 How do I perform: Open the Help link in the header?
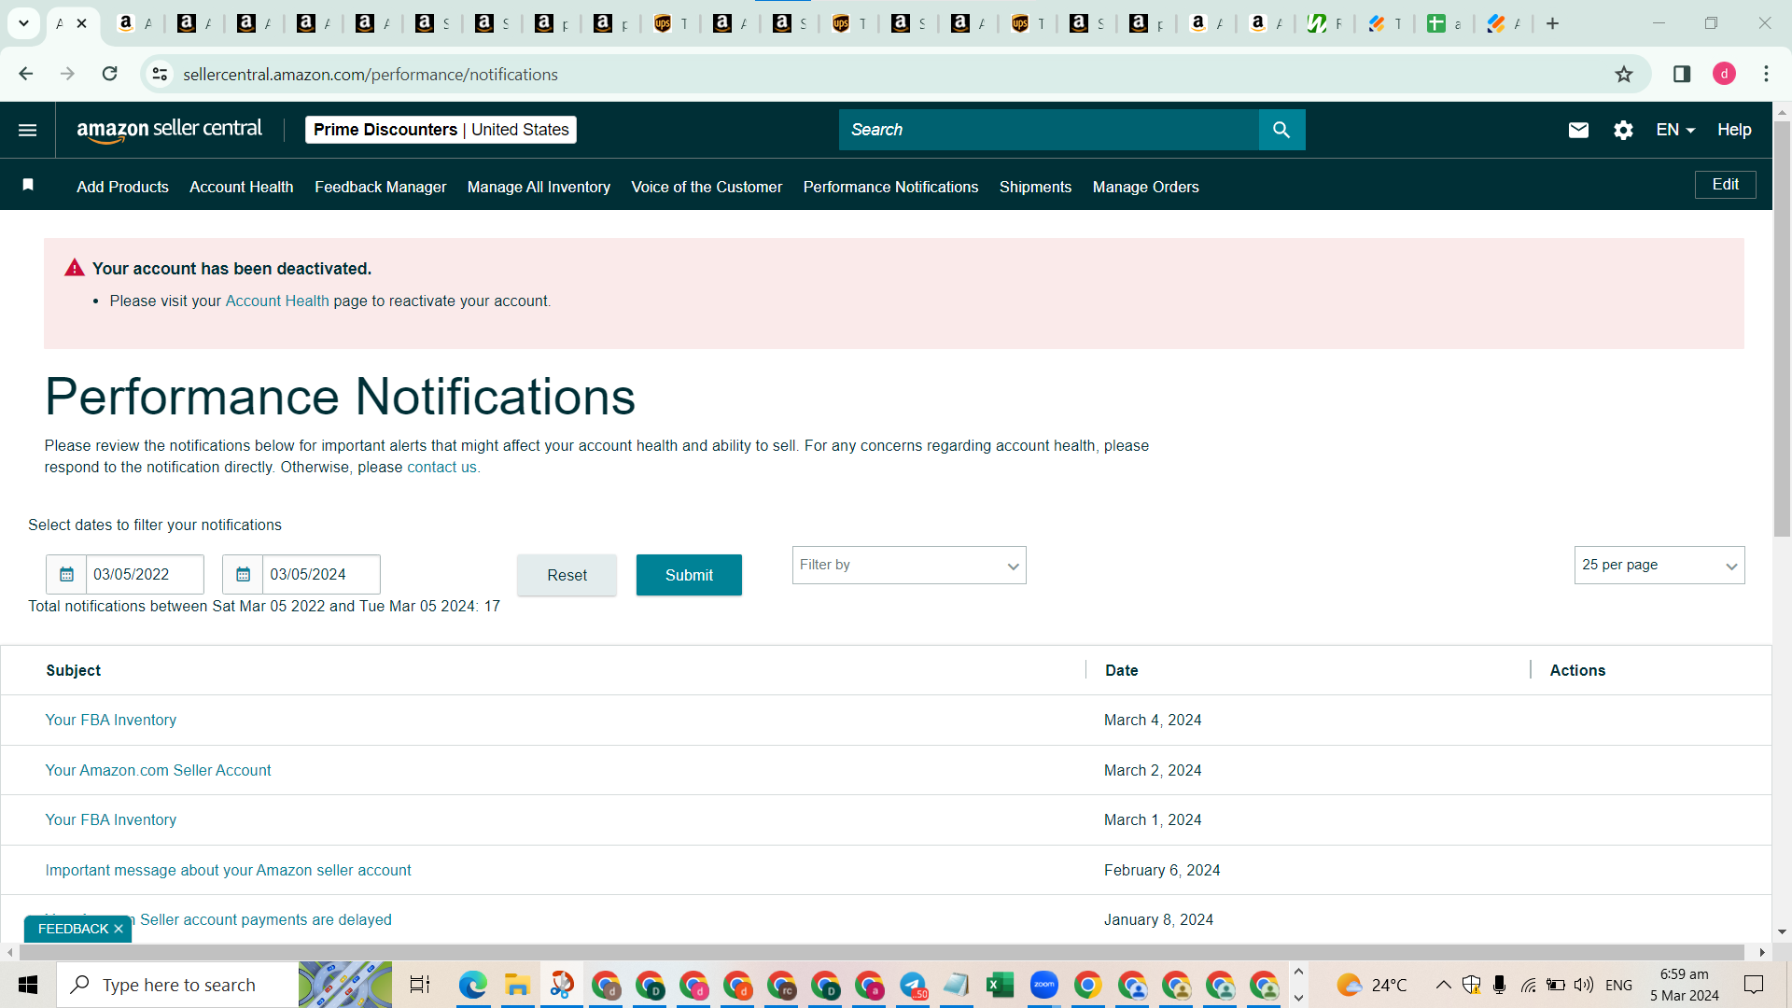(1734, 130)
